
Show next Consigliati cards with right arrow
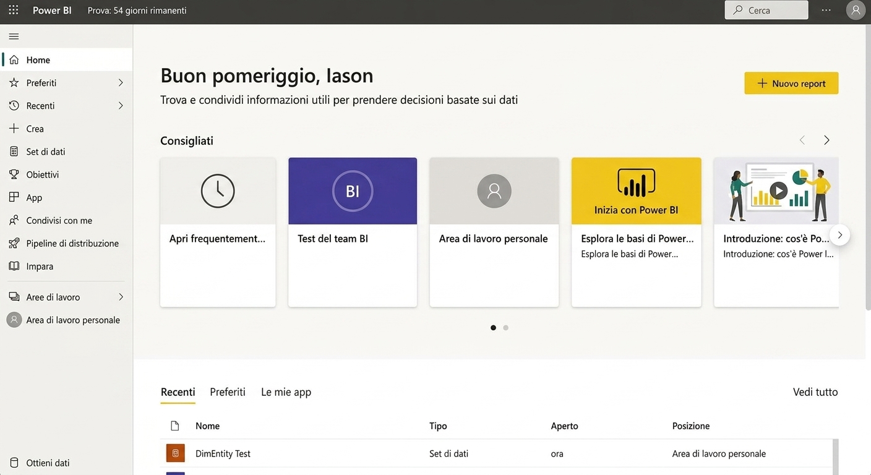pyautogui.click(x=826, y=140)
